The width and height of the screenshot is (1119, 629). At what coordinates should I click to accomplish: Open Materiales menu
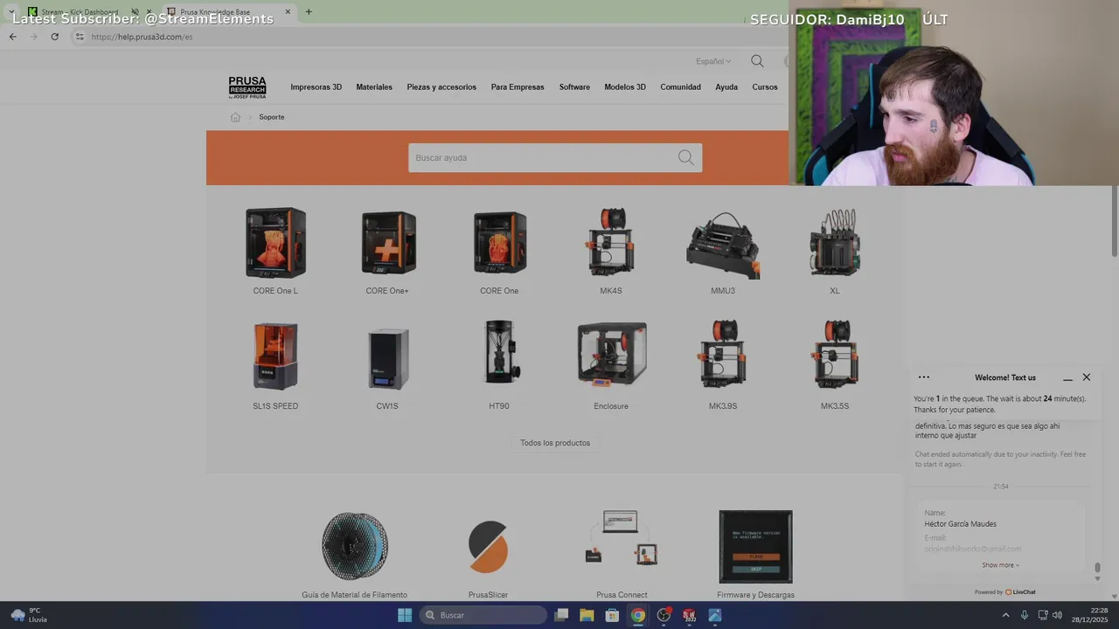[x=374, y=87]
